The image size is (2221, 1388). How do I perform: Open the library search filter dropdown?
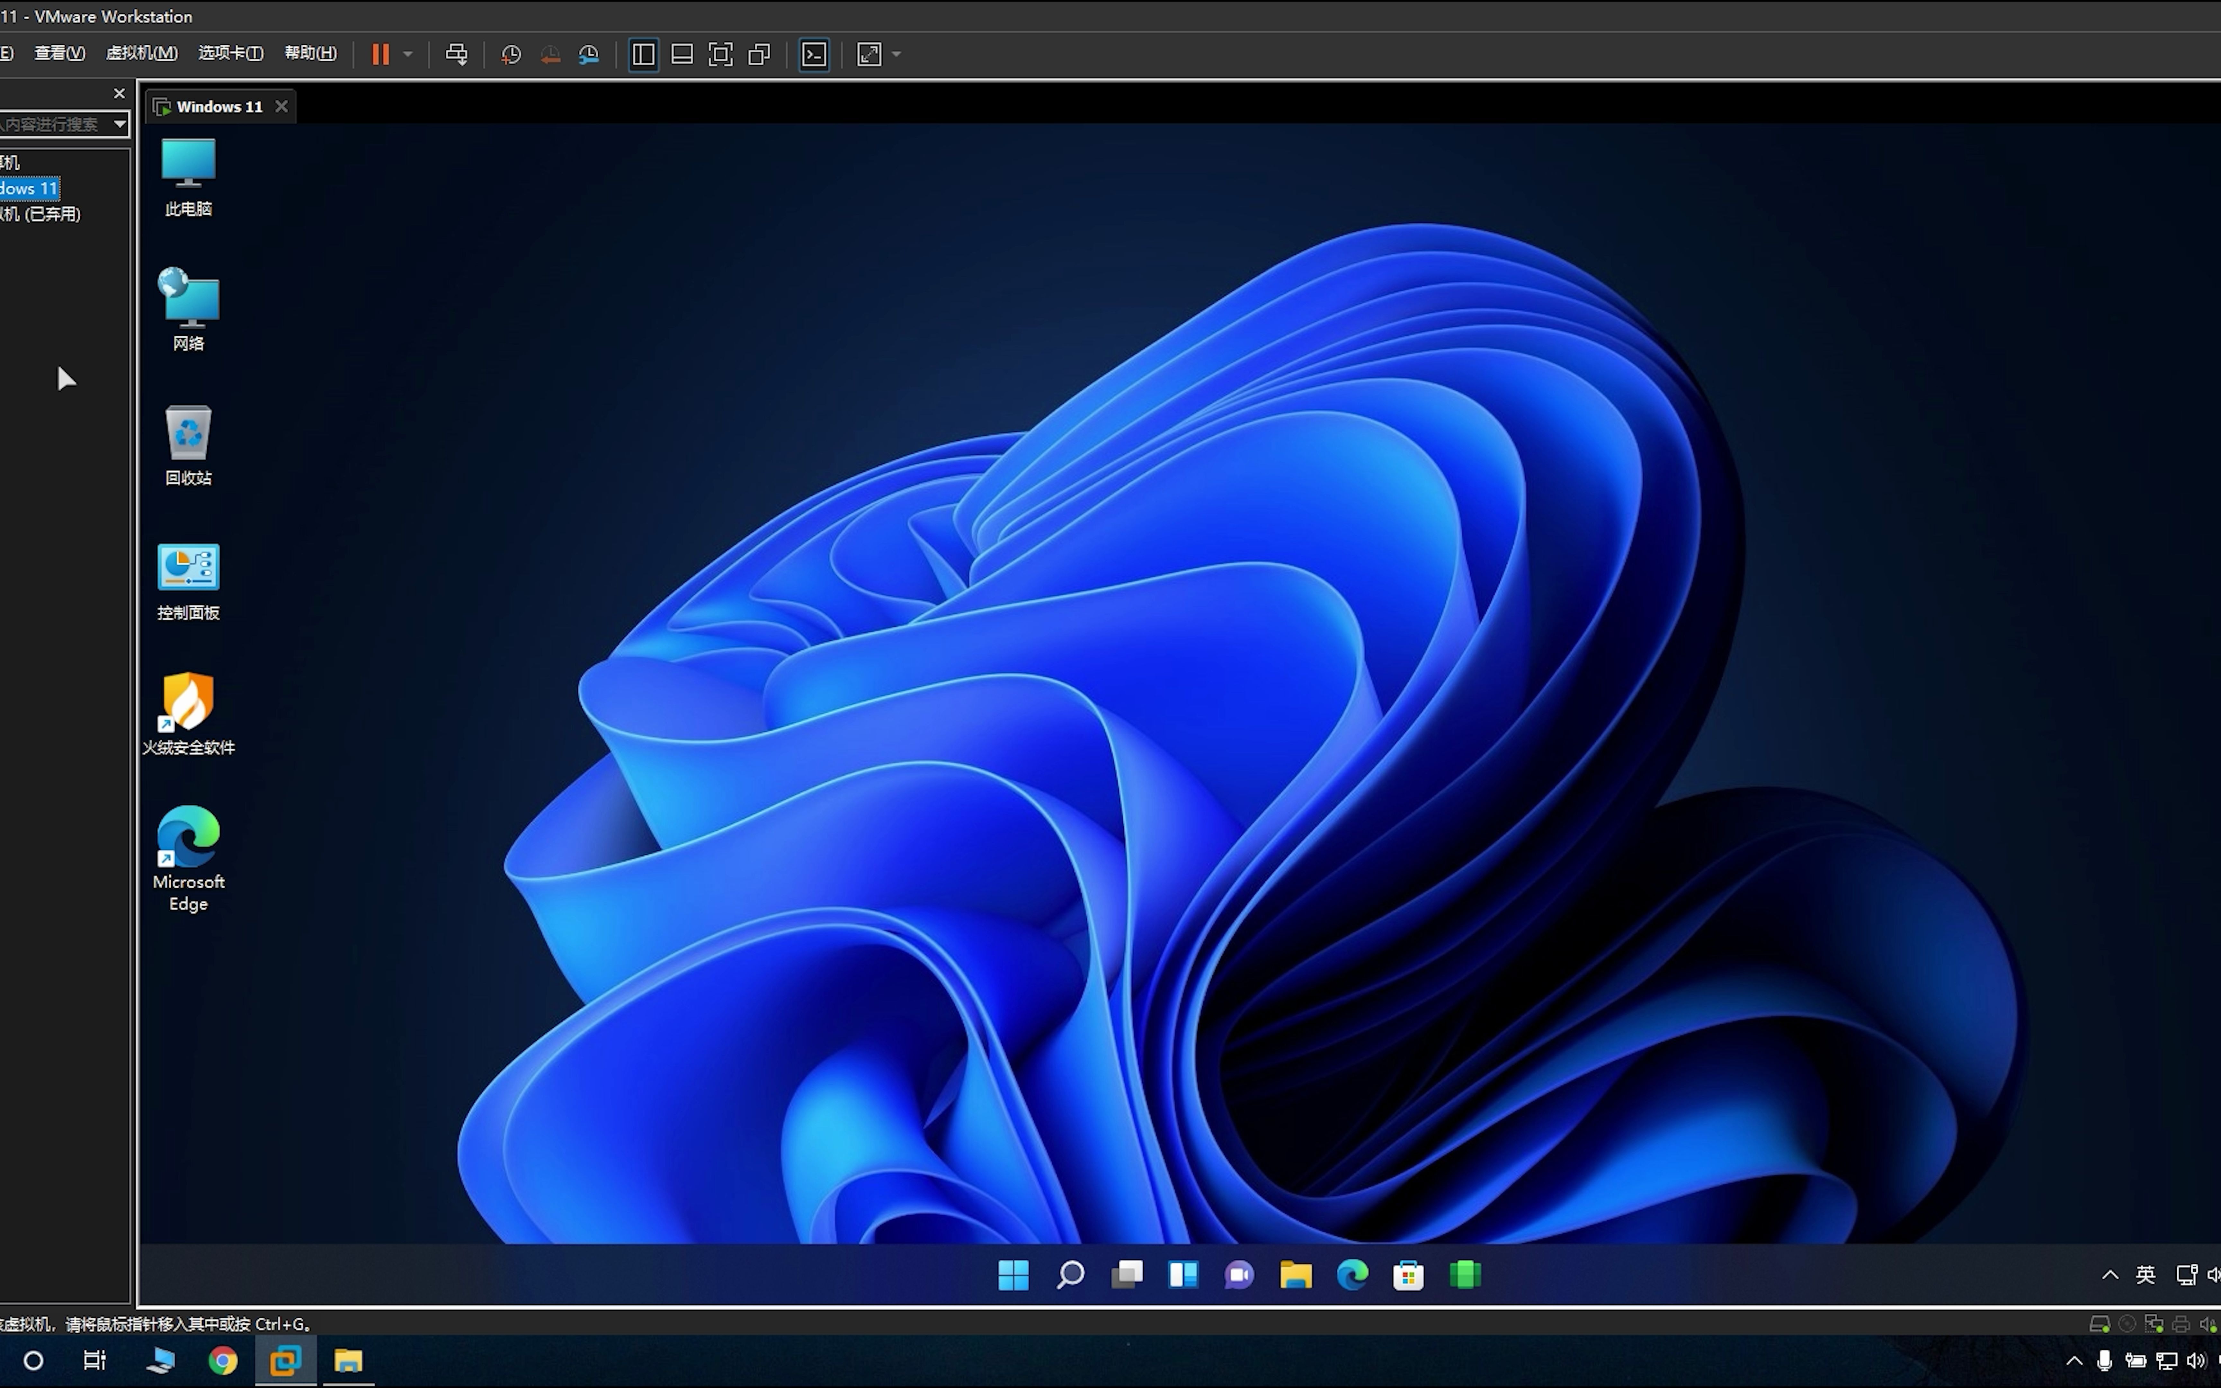(x=119, y=123)
